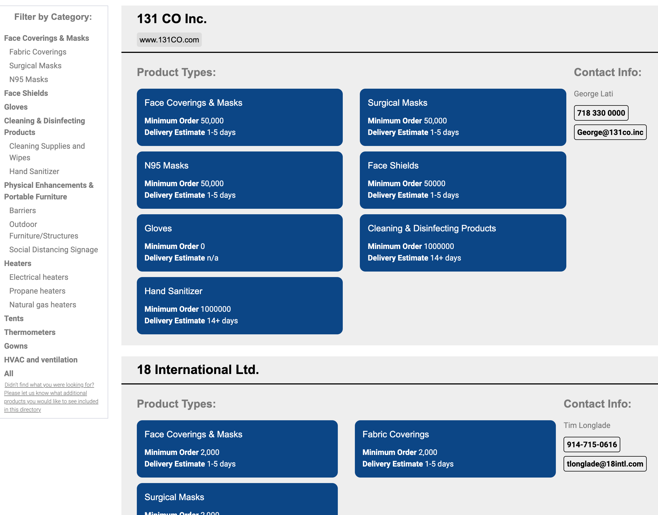Choose Social Distancing Signage filter
This screenshot has width=658, height=515.
(x=54, y=250)
